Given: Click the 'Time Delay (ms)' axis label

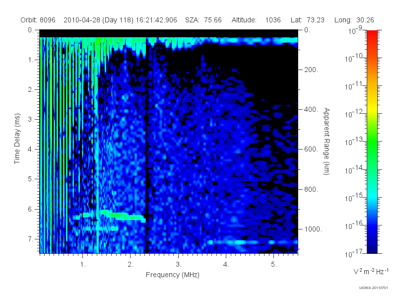Looking at the screenshot, I should [x=17, y=139].
